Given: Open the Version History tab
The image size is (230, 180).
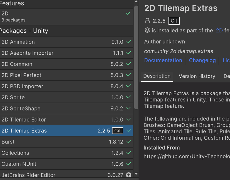Looking at the screenshot, I should (197, 76).
